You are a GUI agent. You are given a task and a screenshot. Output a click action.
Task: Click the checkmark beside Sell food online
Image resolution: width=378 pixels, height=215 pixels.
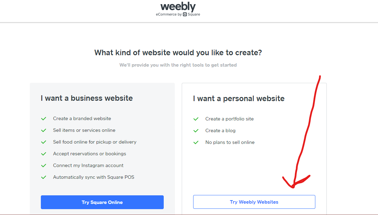(x=44, y=142)
